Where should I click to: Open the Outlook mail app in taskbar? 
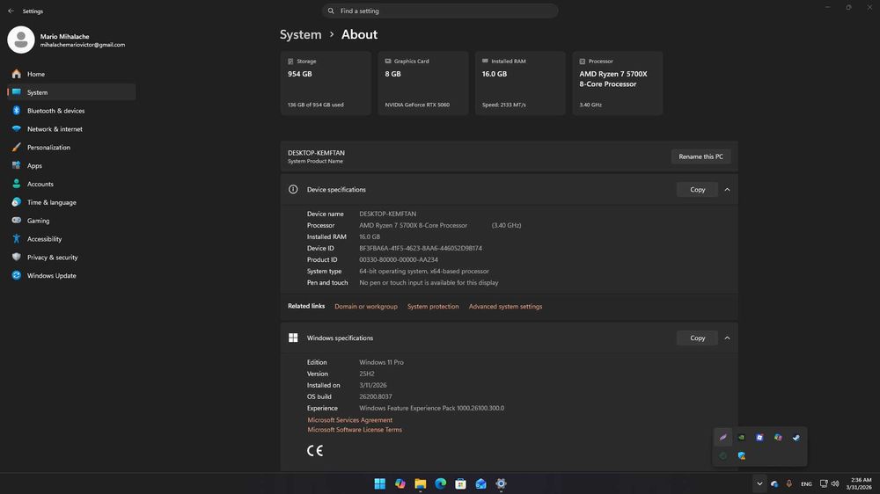[481, 483]
